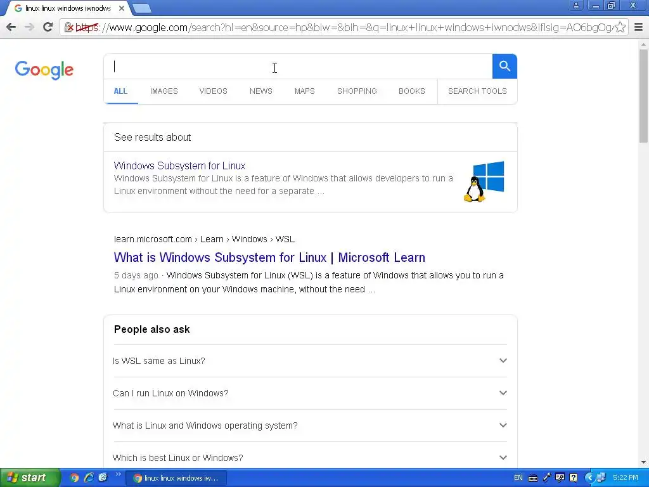Click the on-screen keyboard tray icon

click(x=533, y=478)
